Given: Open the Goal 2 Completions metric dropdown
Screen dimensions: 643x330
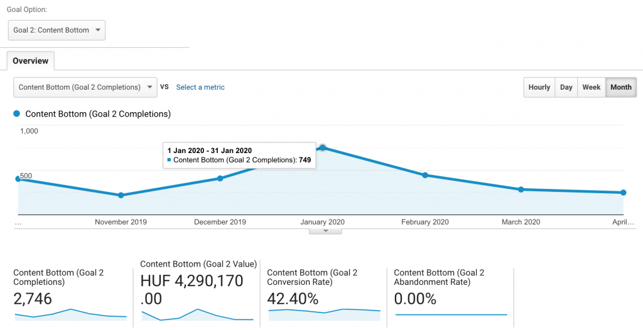Looking at the screenshot, I should [x=85, y=87].
